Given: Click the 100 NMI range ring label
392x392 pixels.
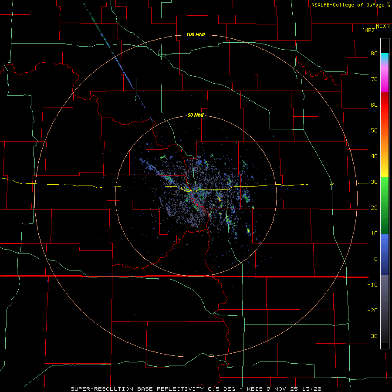Looking at the screenshot, I should click(196, 34).
